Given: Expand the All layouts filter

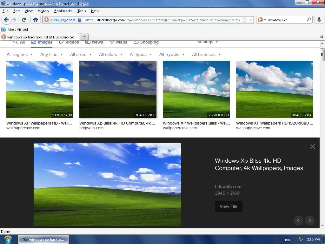Looking at the screenshot, I should point(172,54).
